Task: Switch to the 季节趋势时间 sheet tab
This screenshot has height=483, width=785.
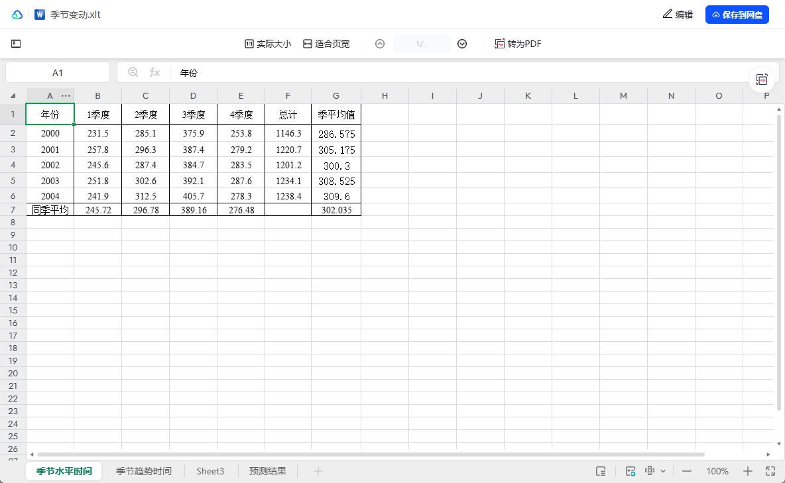Action: [x=143, y=471]
